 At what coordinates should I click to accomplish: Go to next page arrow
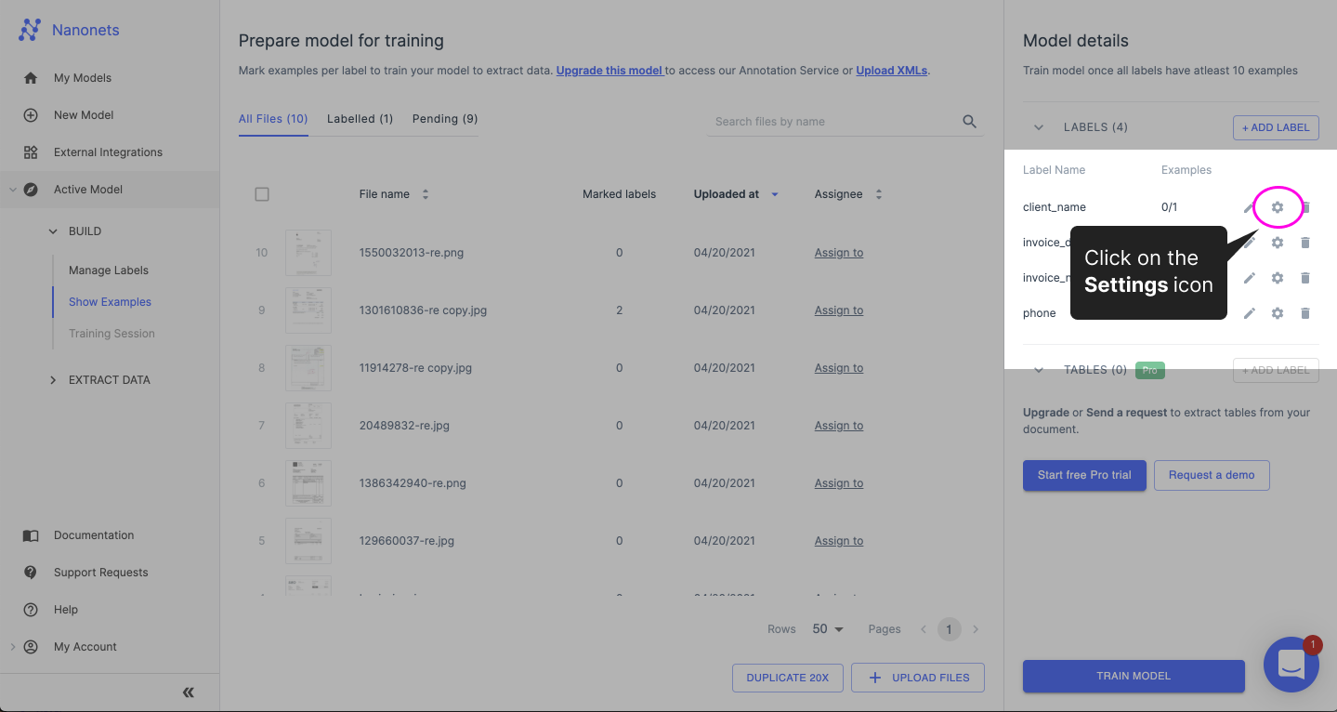click(x=976, y=629)
